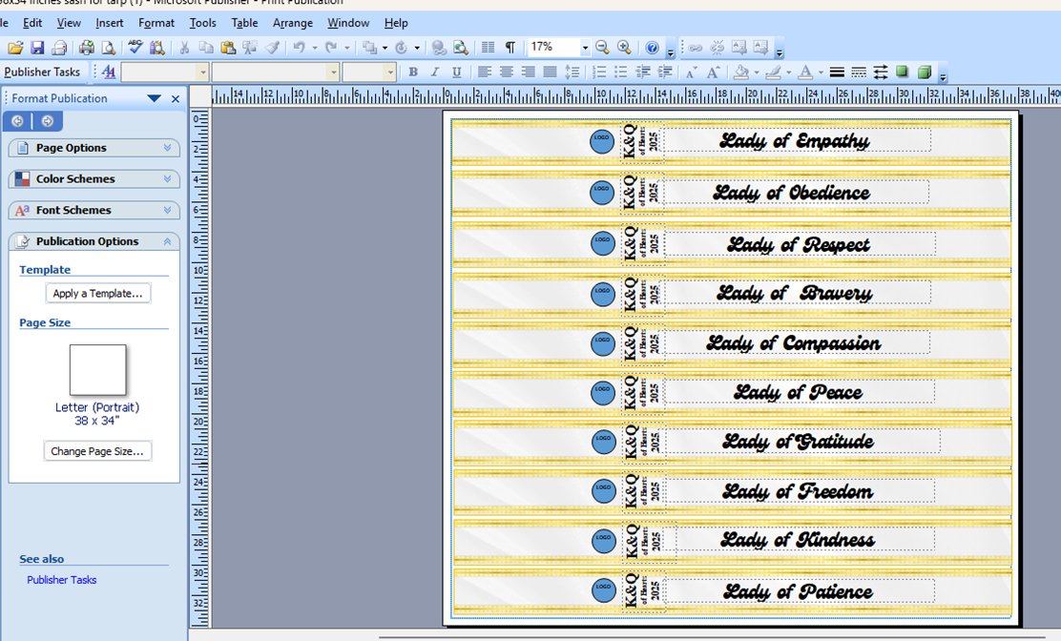Run the spelling check tool
Screen dimensions: 1061x641
point(135,48)
